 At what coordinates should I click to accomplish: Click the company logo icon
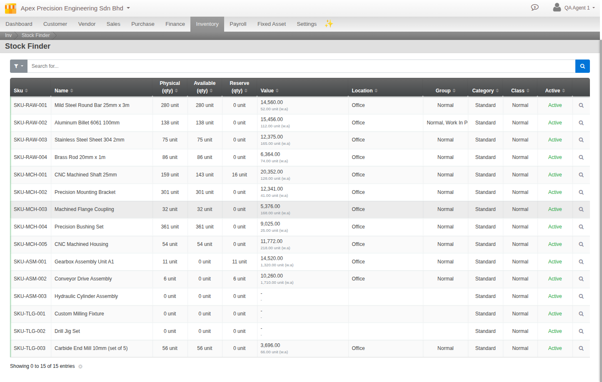pyautogui.click(x=10, y=8)
